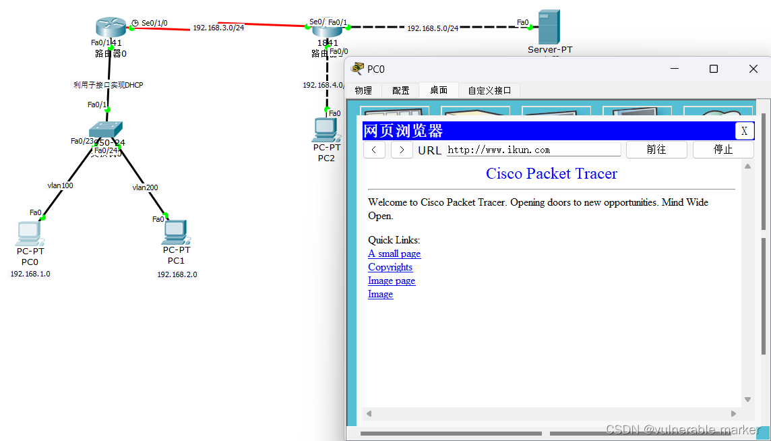Viewport: 771px width, 441px height.
Task: Select the 2950-24 switch icon
Action: coord(105,129)
